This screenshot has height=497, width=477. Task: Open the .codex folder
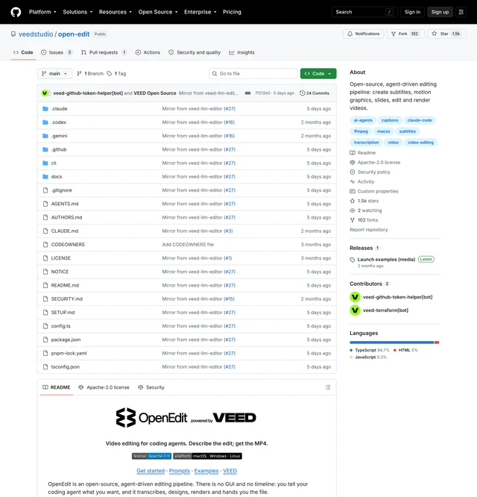(59, 122)
